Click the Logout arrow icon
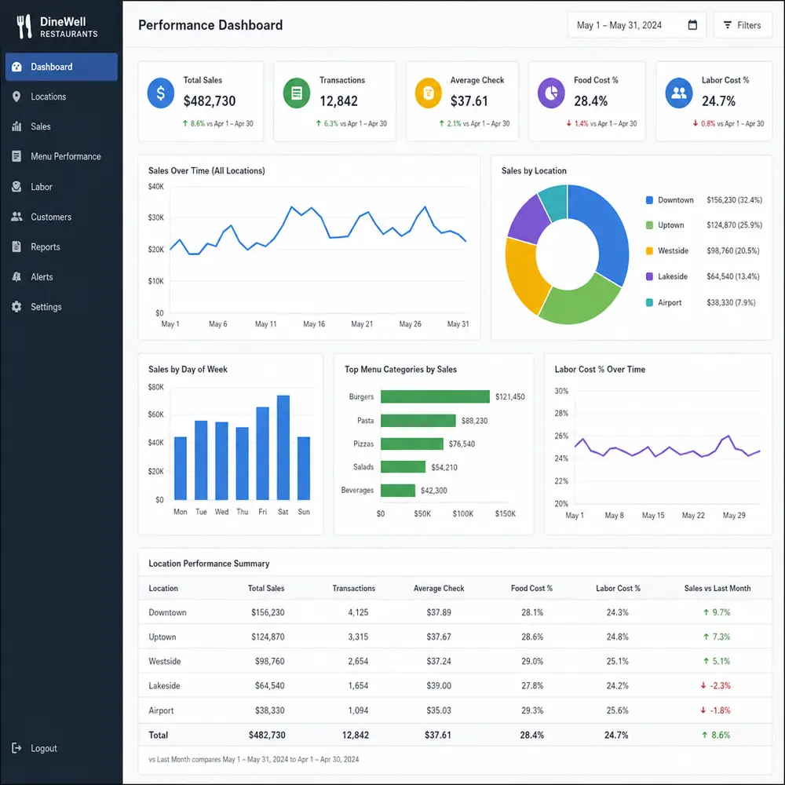This screenshot has width=785, height=785. (x=16, y=748)
